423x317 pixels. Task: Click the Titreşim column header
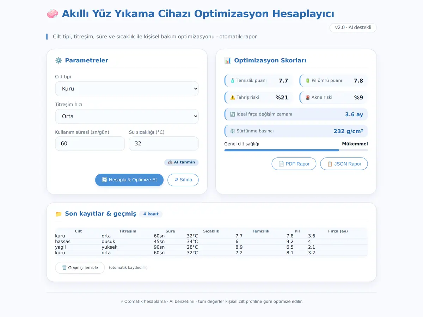[x=128, y=231]
